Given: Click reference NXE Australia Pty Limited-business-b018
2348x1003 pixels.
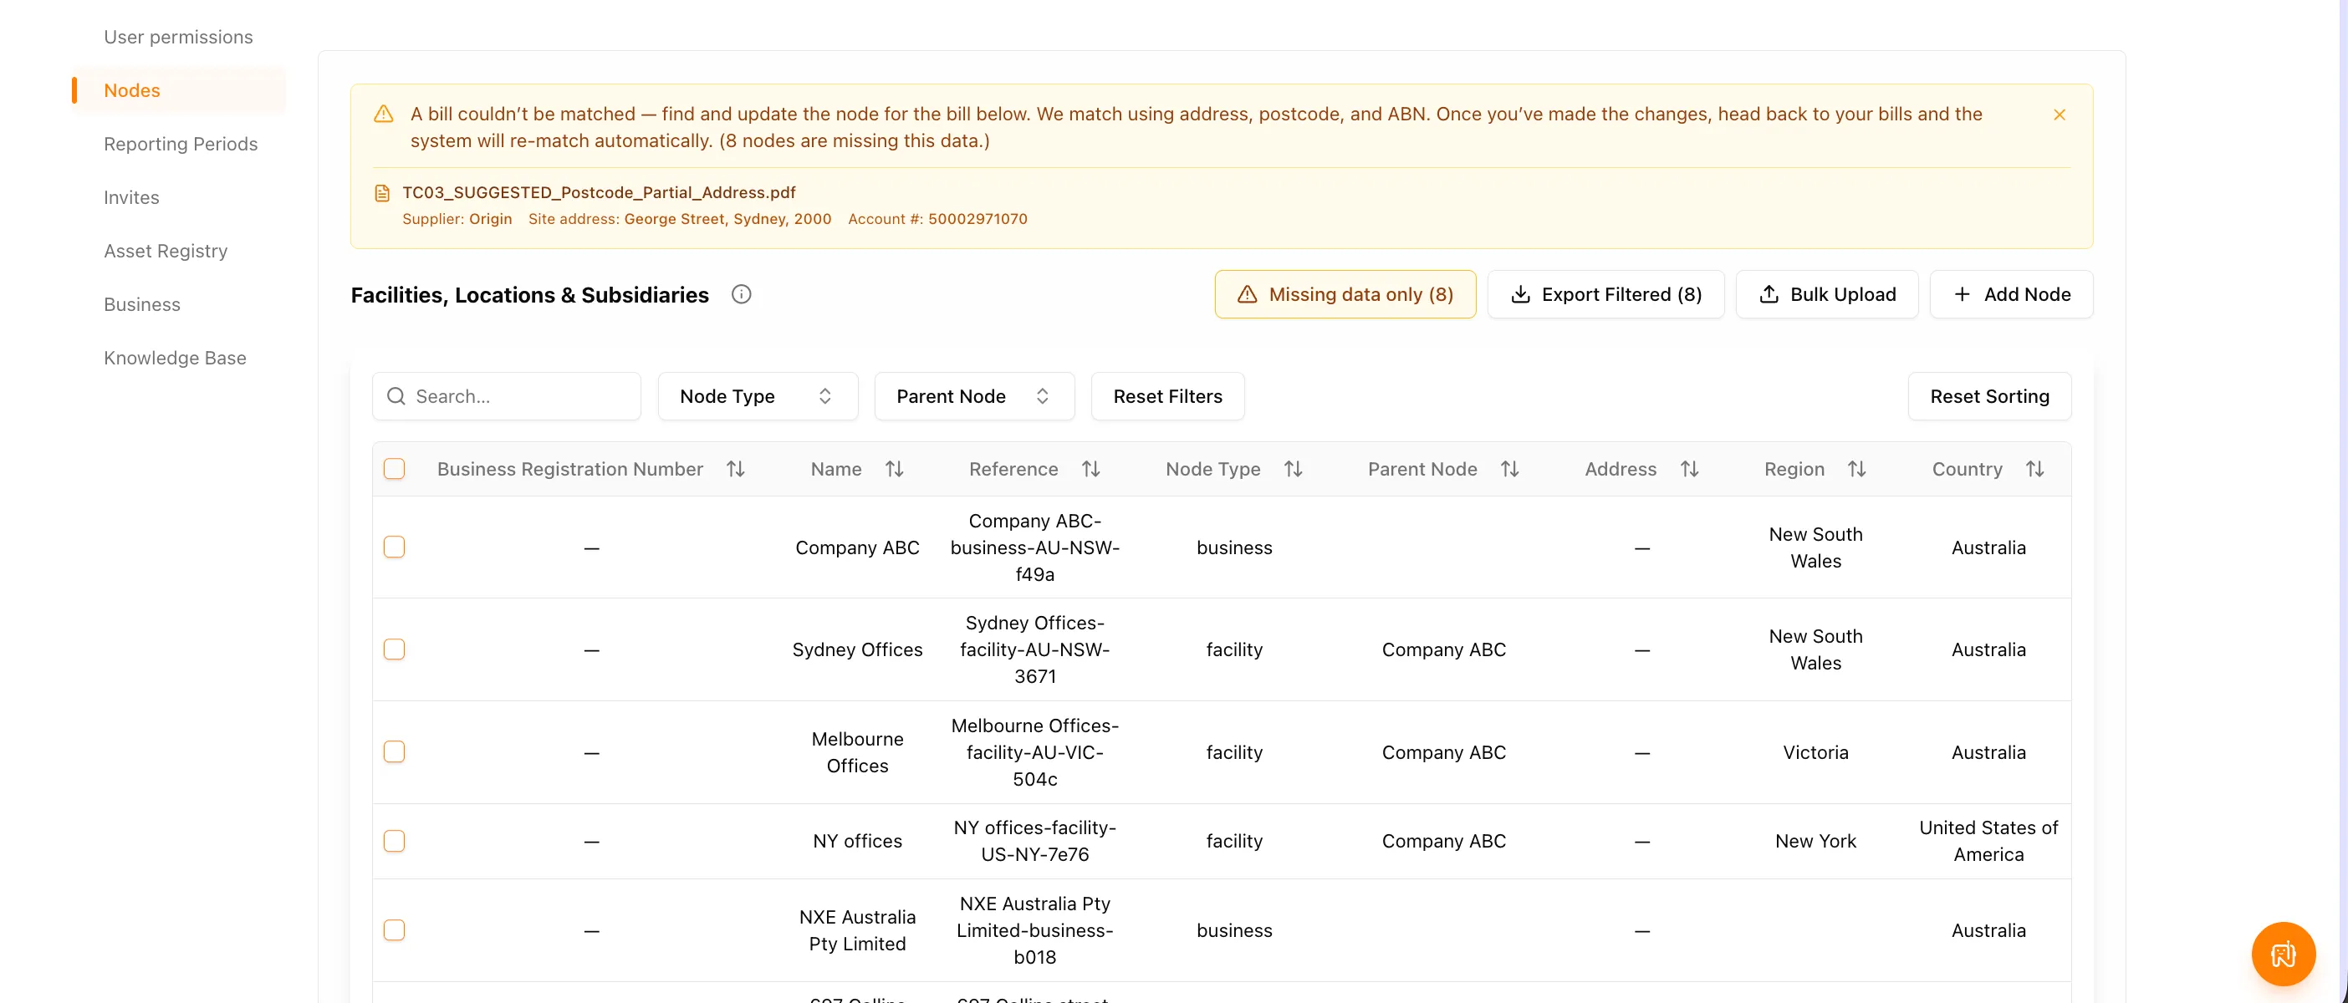Looking at the screenshot, I should click(1034, 930).
